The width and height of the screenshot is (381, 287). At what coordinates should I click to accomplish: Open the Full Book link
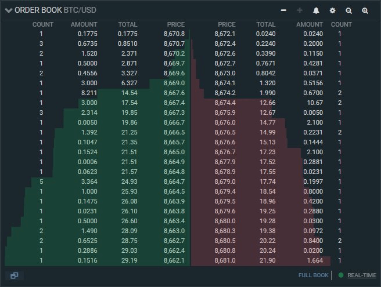313,275
